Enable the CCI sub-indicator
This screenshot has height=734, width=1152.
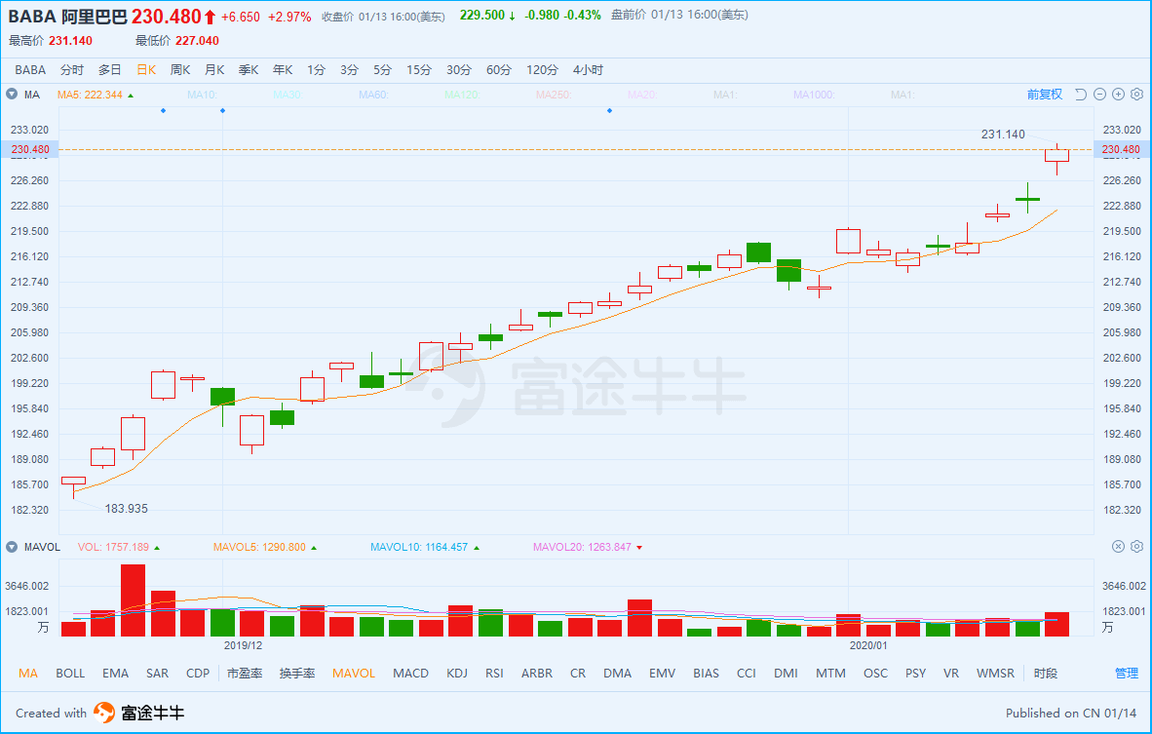tap(747, 673)
